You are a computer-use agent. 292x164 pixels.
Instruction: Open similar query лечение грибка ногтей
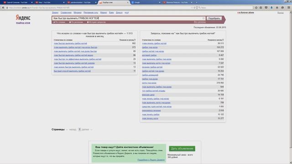152,67
